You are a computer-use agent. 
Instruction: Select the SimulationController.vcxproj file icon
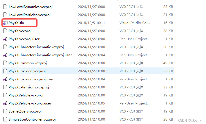(5, 119)
